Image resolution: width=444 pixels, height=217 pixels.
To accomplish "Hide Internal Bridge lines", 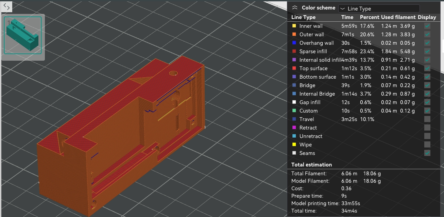I will click(427, 94).
